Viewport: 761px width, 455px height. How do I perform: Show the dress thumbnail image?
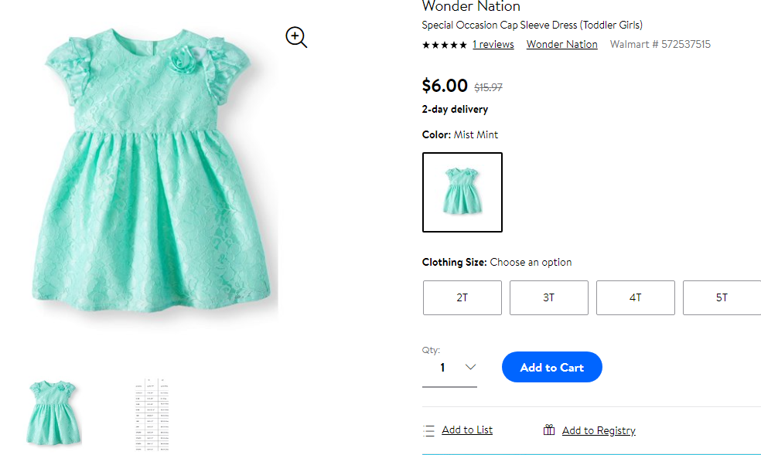click(53, 413)
